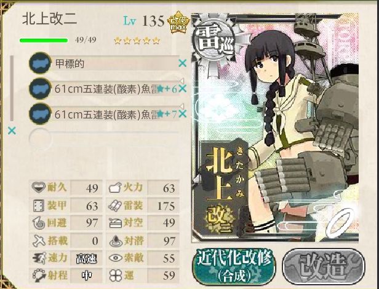Click the 改修max gold star badge

point(178,22)
